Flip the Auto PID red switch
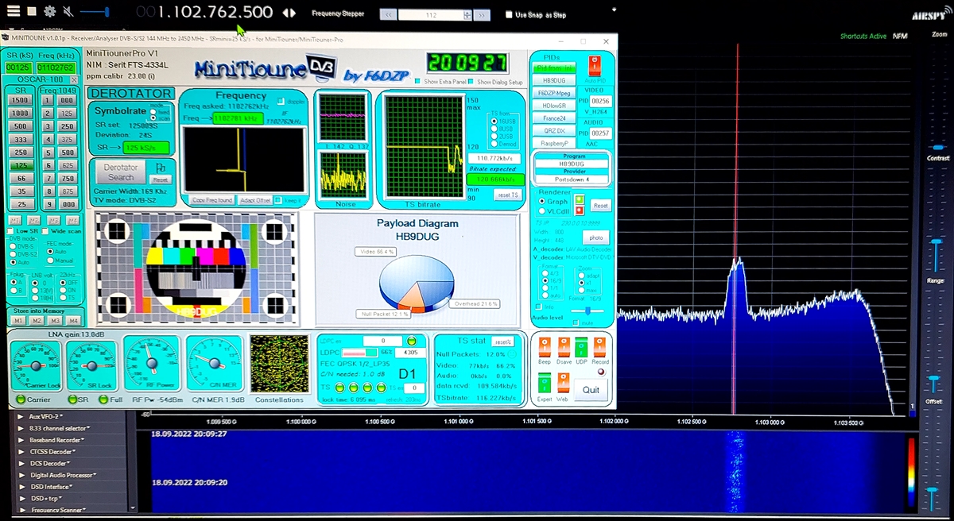This screenshot has width=954, height=521. pyautogui.click(x=593, y=67)
